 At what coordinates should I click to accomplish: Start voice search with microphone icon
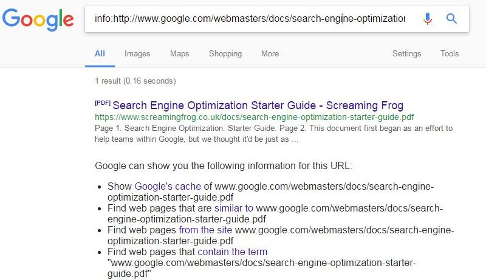pyautogui.click(x=428, y=19)
